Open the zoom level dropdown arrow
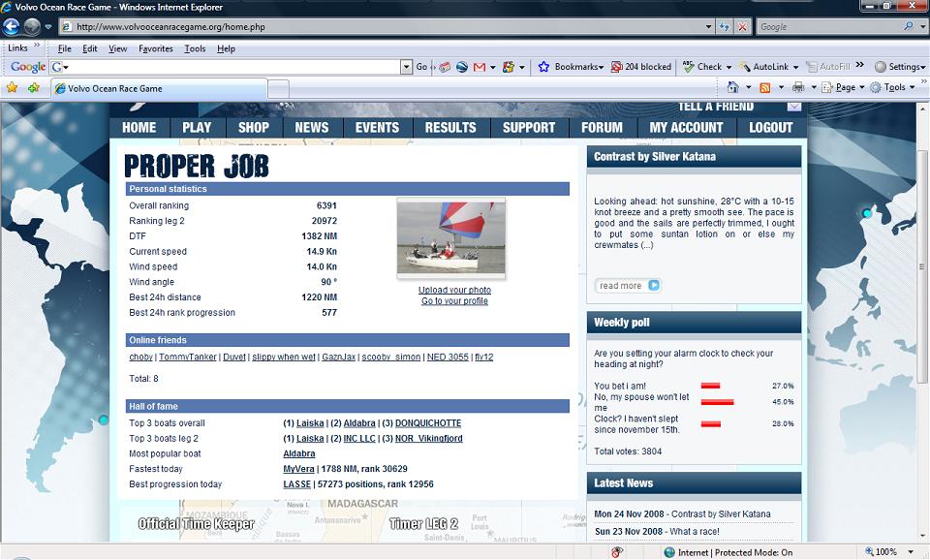 [911, 552]
